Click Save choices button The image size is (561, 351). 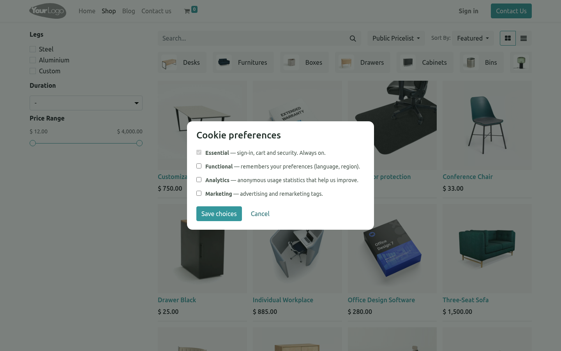(x=219, y=214)
